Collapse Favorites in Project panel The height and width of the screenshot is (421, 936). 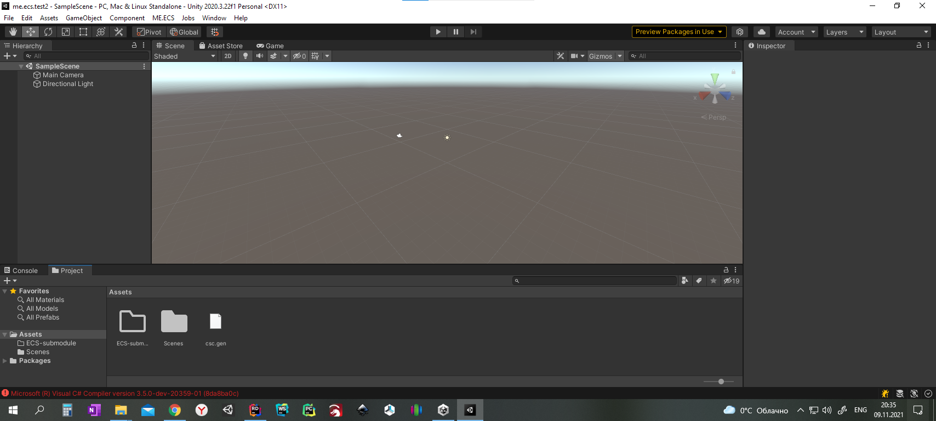point(5,291)
